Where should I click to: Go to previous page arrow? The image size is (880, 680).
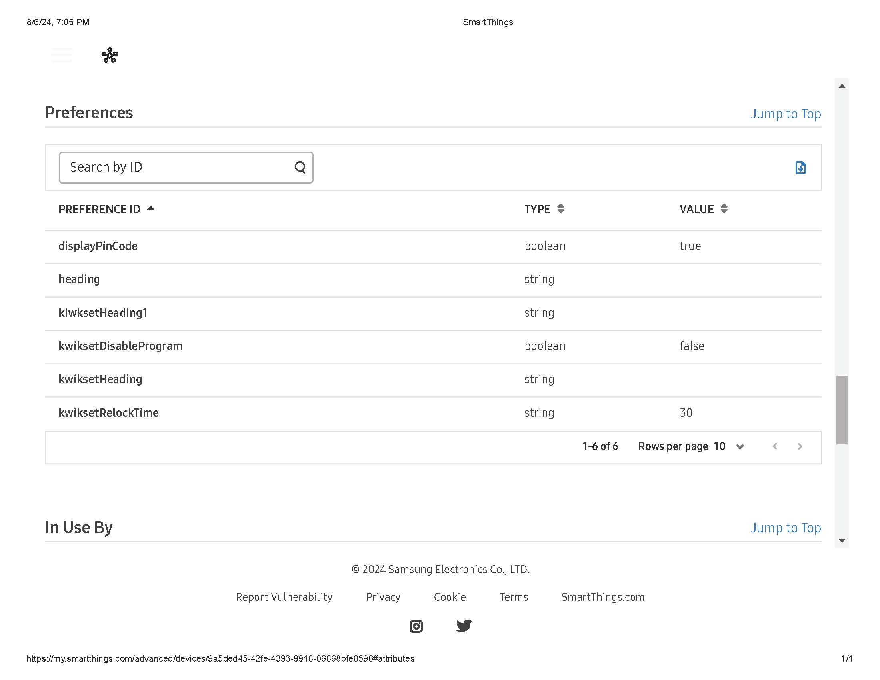click(x=775, y=446)
